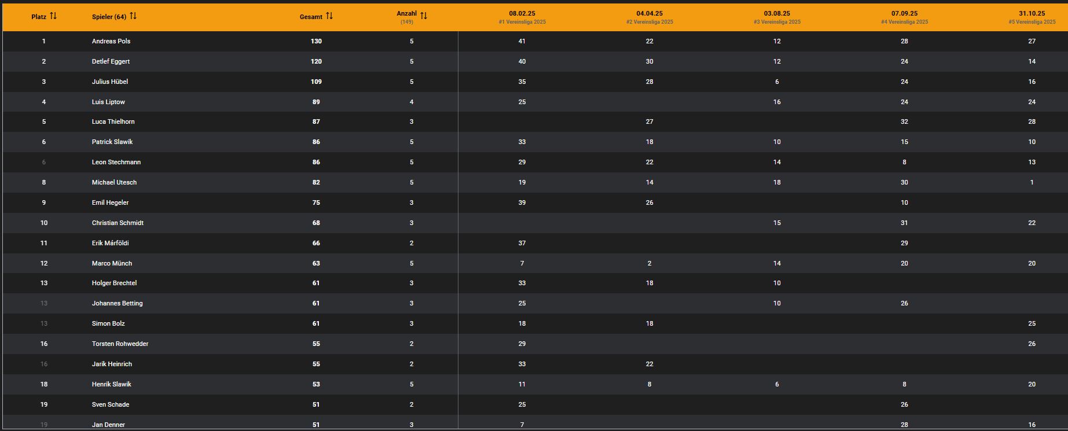
Task: Sort table by Platz arrows icon
Action: (53, 16)
